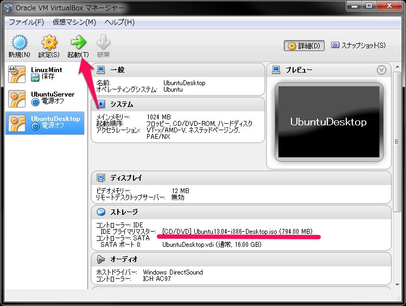Click the Windows DirectSound host driver value
Screen dimensions: 406x306
[x=173, y=272]
